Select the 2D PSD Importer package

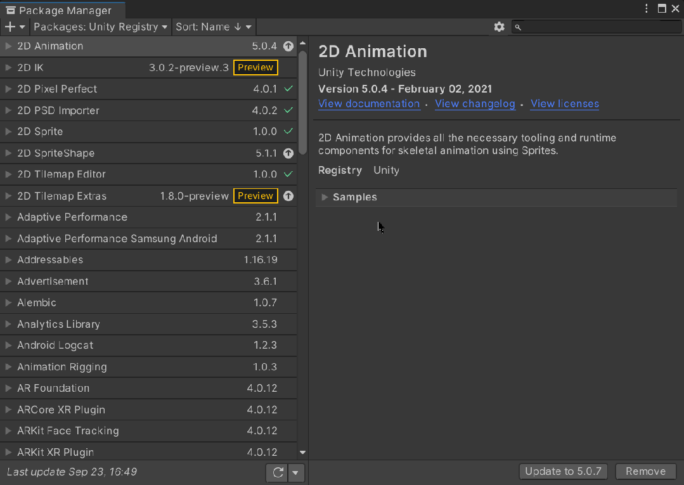point(148,110)
